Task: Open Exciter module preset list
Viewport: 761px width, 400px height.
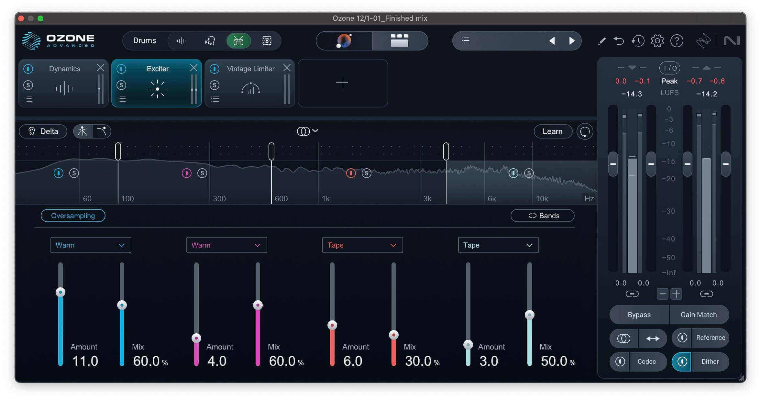Action: pos(122,99)
